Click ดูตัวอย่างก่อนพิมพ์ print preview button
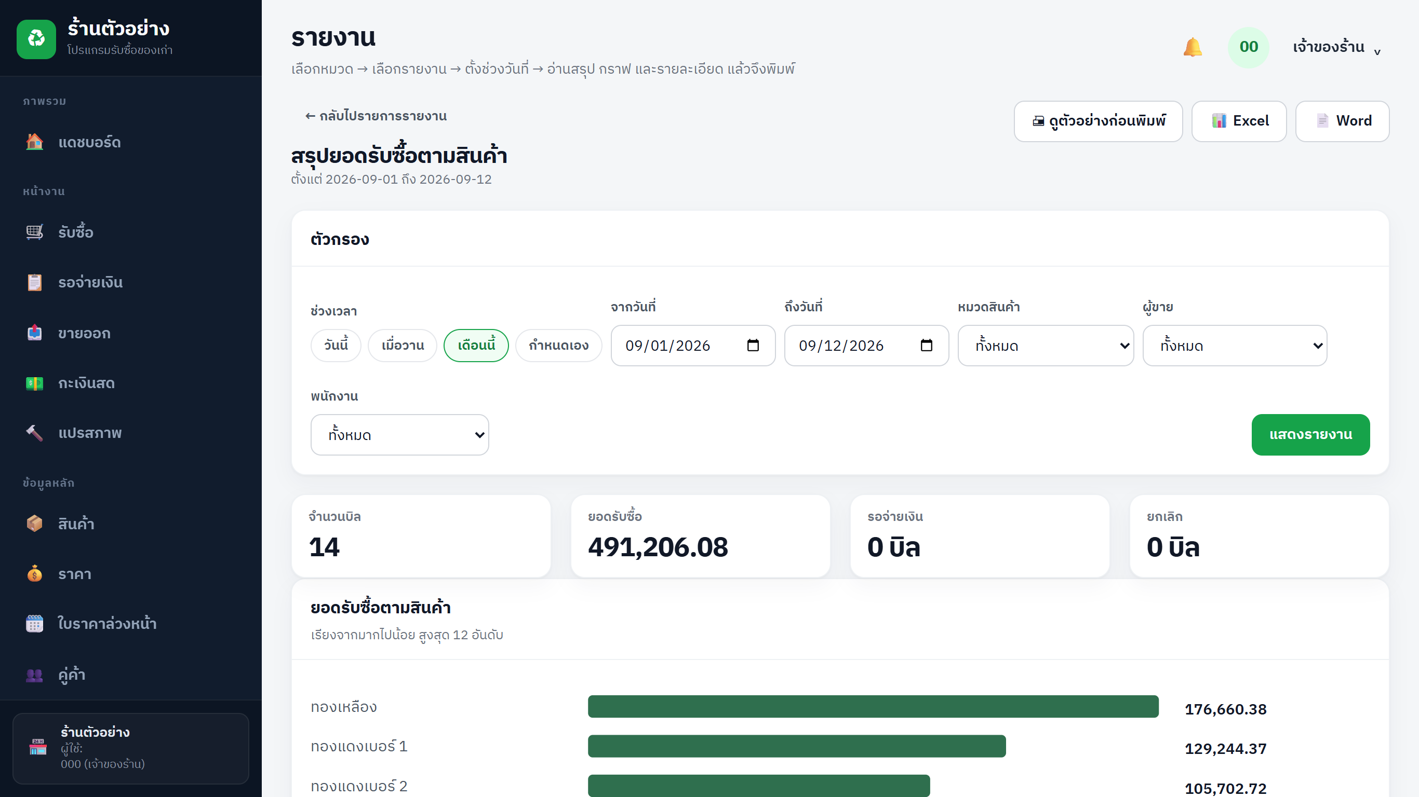This screenshot has width=1419, height=797. (x=1099, y=121)
